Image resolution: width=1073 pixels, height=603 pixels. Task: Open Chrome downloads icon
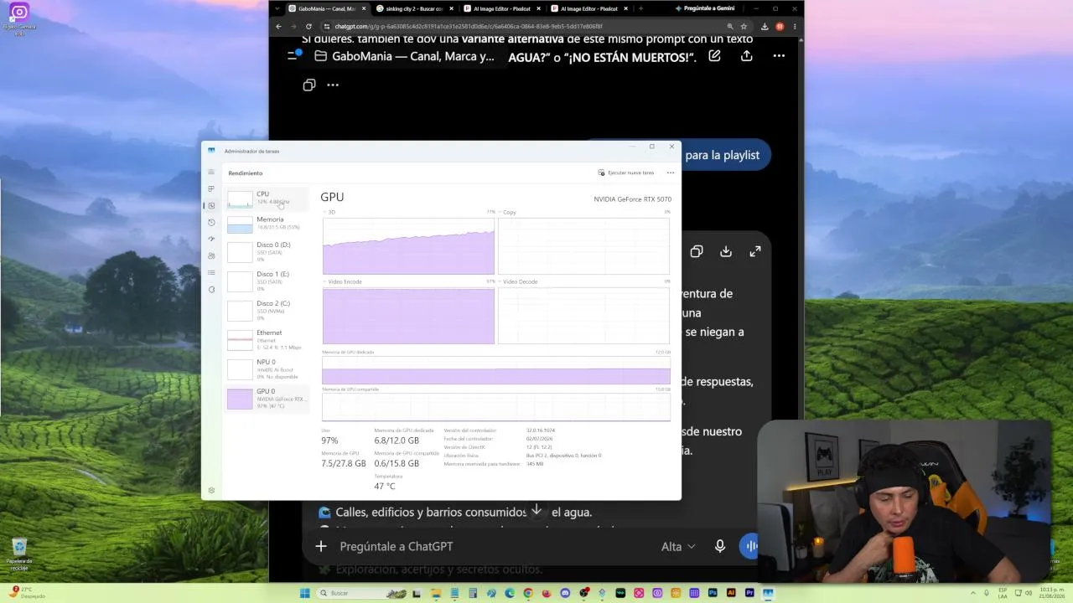[765, 26]
